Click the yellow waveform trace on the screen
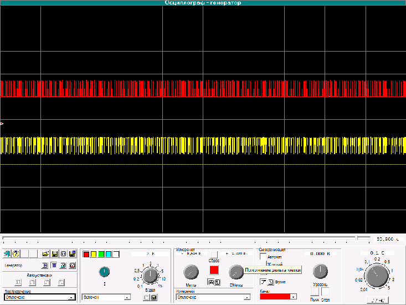 point(203,145)
